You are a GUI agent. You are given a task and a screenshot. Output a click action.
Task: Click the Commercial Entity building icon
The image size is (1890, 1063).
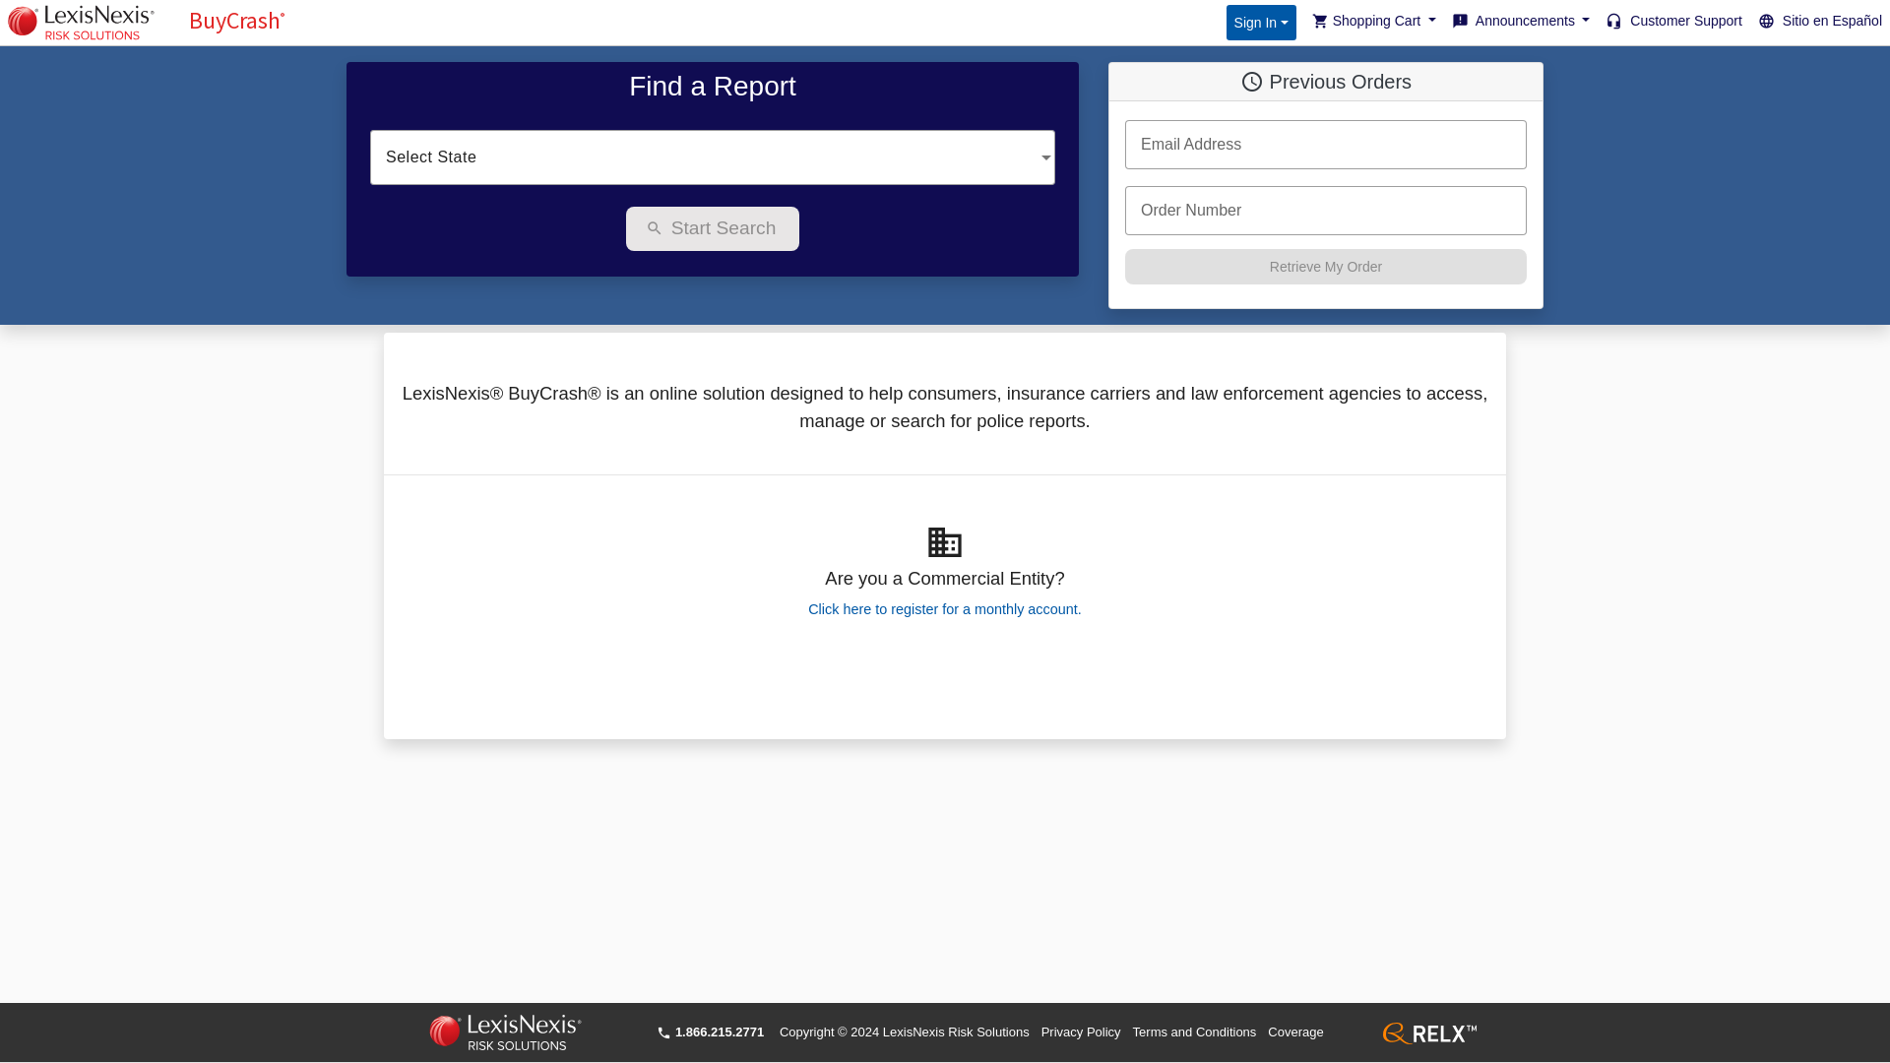(x=945, y=542)
